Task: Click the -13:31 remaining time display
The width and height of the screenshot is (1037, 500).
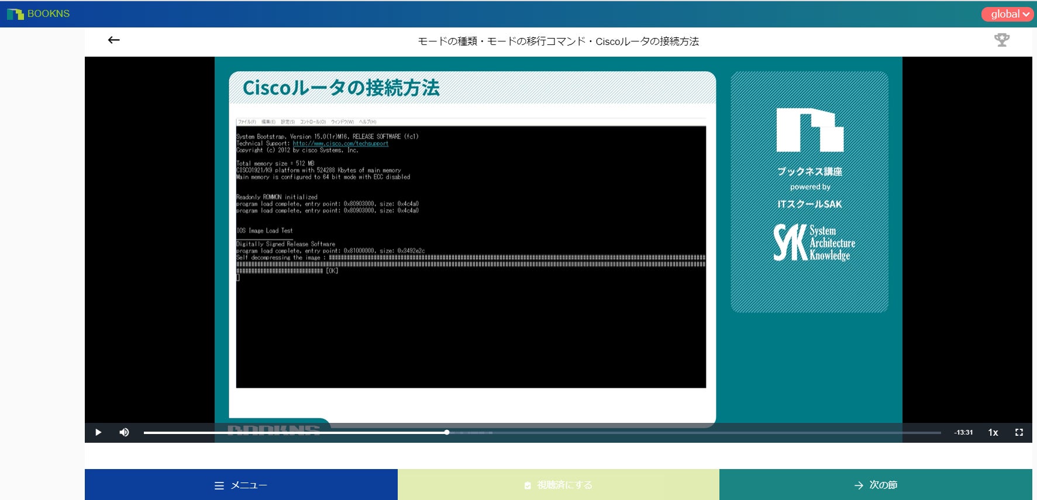Action: (x=963, y=432)
